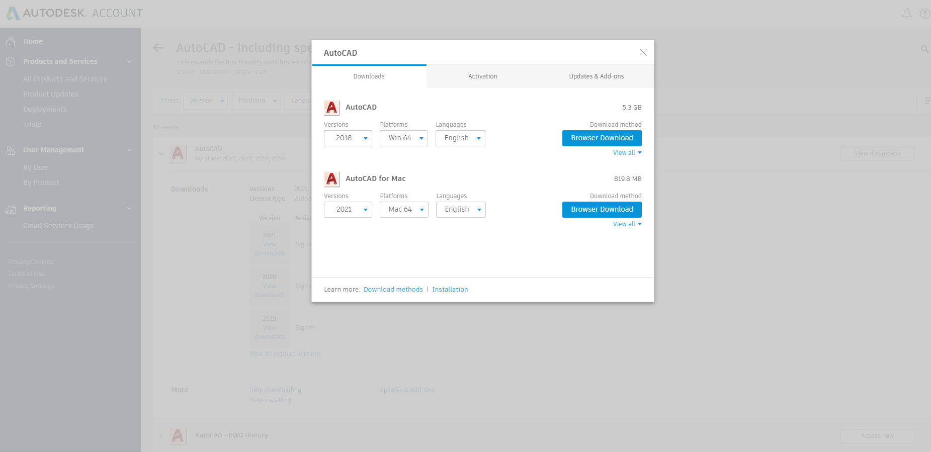Switch to the Updates & Add-ons tab
The image size is (931, 452).
[597, 76]
